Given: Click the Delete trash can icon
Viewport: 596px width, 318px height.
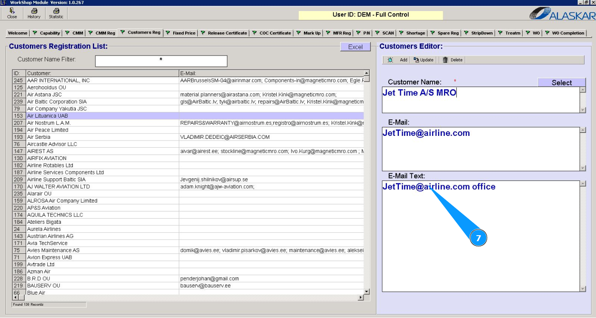Looking at the screenshot, I should tap(445, 60).
